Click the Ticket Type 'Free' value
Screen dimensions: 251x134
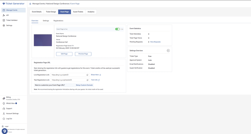click(150, 56)
